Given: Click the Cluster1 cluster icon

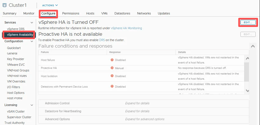Looking at the screenshot, I should tap(5, 5).
